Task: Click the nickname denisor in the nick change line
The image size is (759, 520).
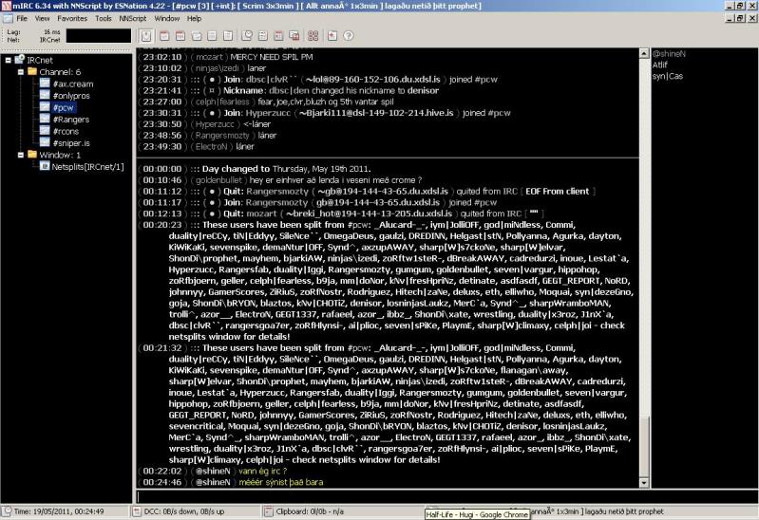Action: (x=423, y=90)
